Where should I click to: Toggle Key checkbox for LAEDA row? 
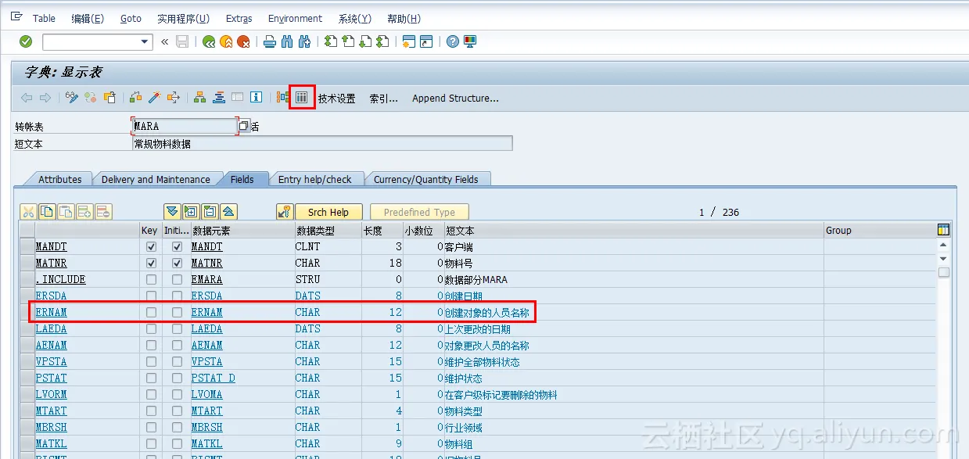[151, 328]
